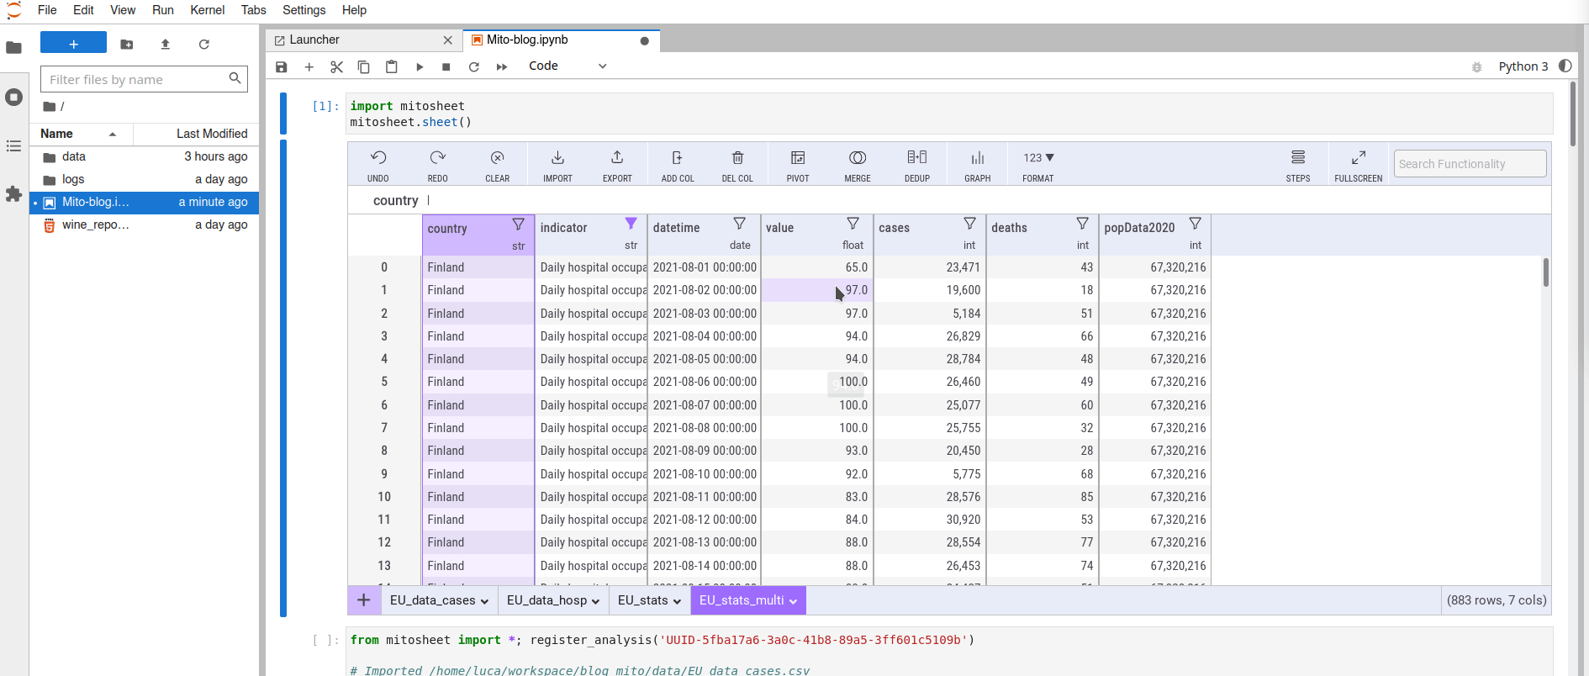This screenshot has height=676, width=1589.
Task: Refresh the file list
Action: [204, 44]
